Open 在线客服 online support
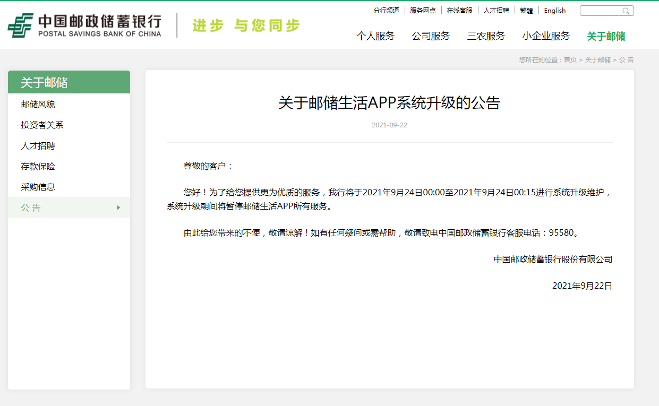 click(459, 11)
